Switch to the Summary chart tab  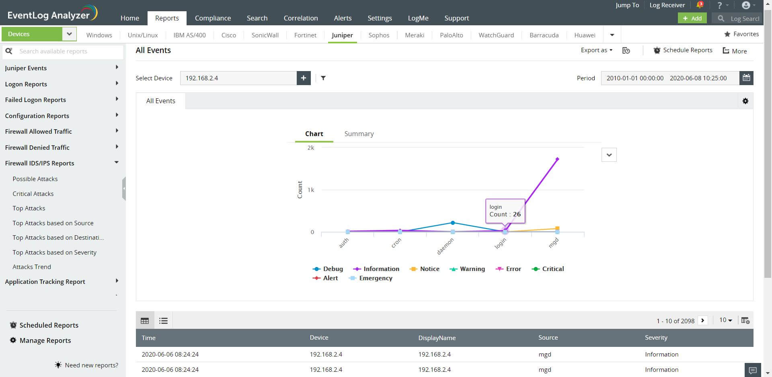tap(359, 134)
